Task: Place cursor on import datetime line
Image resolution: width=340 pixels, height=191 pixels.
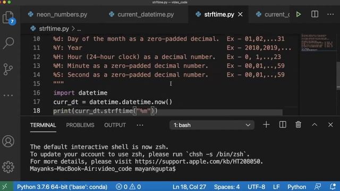Action: [80, 93]
